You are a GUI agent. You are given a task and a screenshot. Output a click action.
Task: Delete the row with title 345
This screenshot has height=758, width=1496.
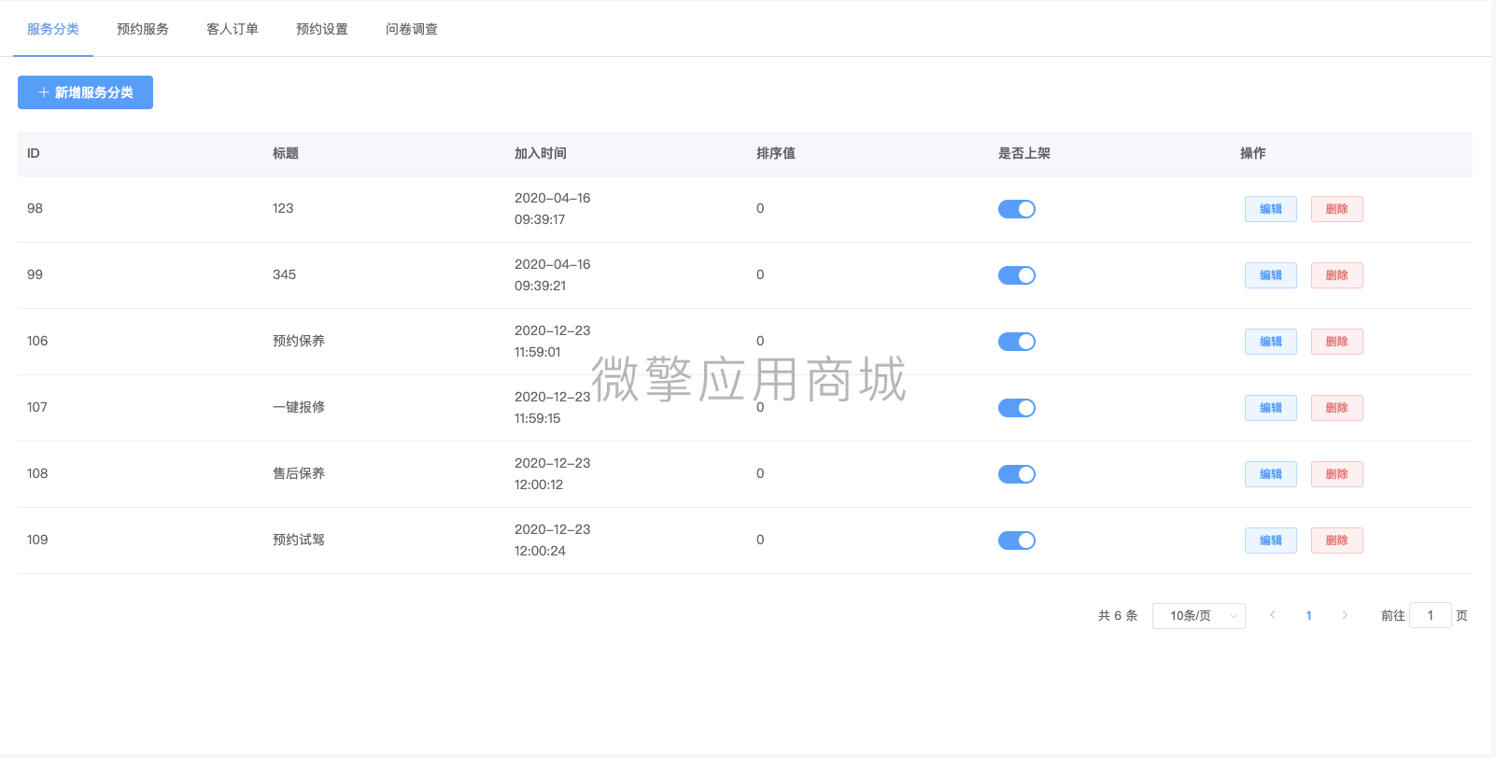[1337, 275]
